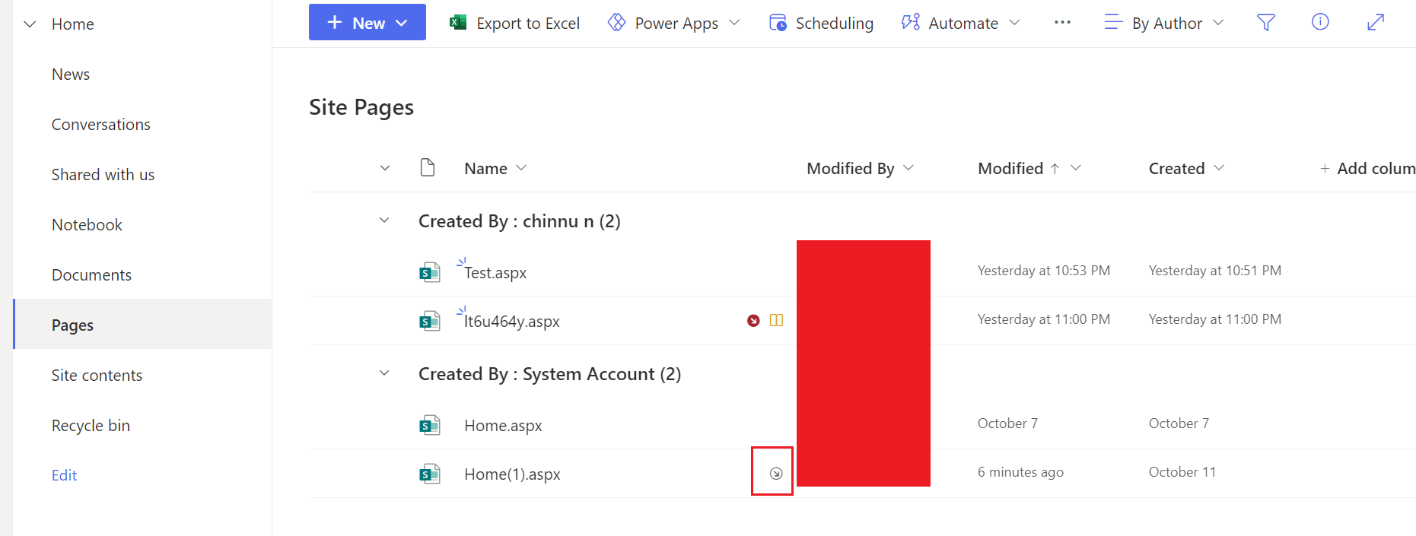Screen dimensions: 1416x536
Task: Open the Scheduling feature
Action: pyautogui.click(x=820, y=23)
